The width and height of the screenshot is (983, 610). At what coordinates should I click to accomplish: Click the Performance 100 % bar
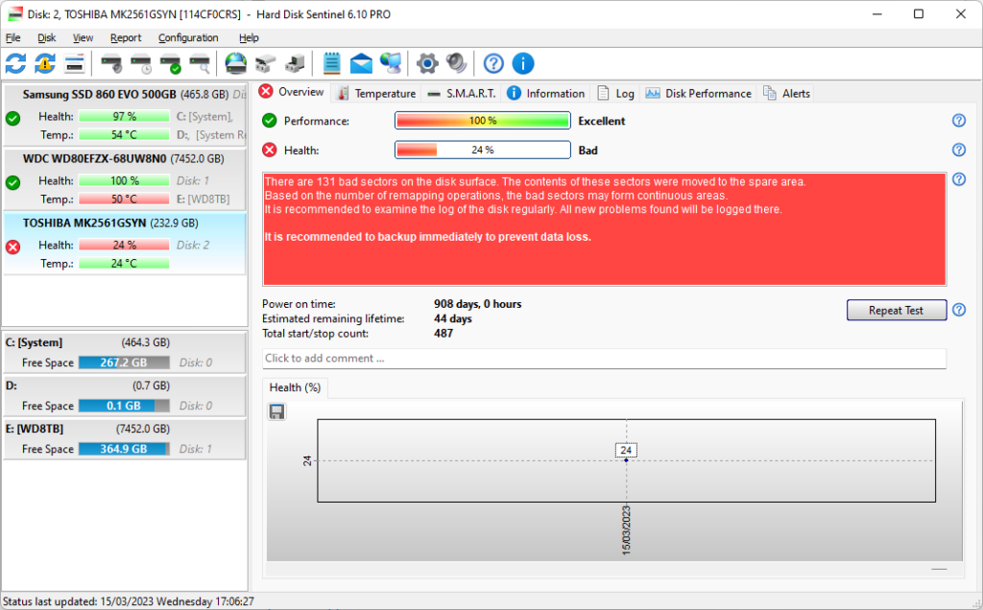tap(483, 120)
